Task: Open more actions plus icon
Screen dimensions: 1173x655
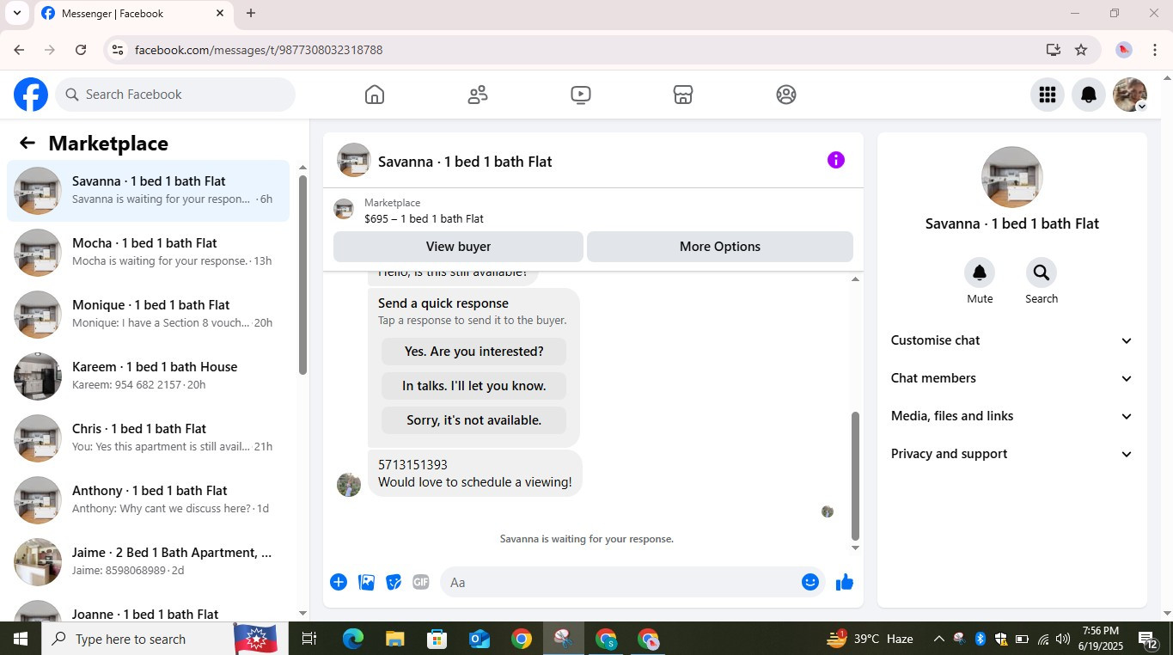Action: [x=339, y=582]
